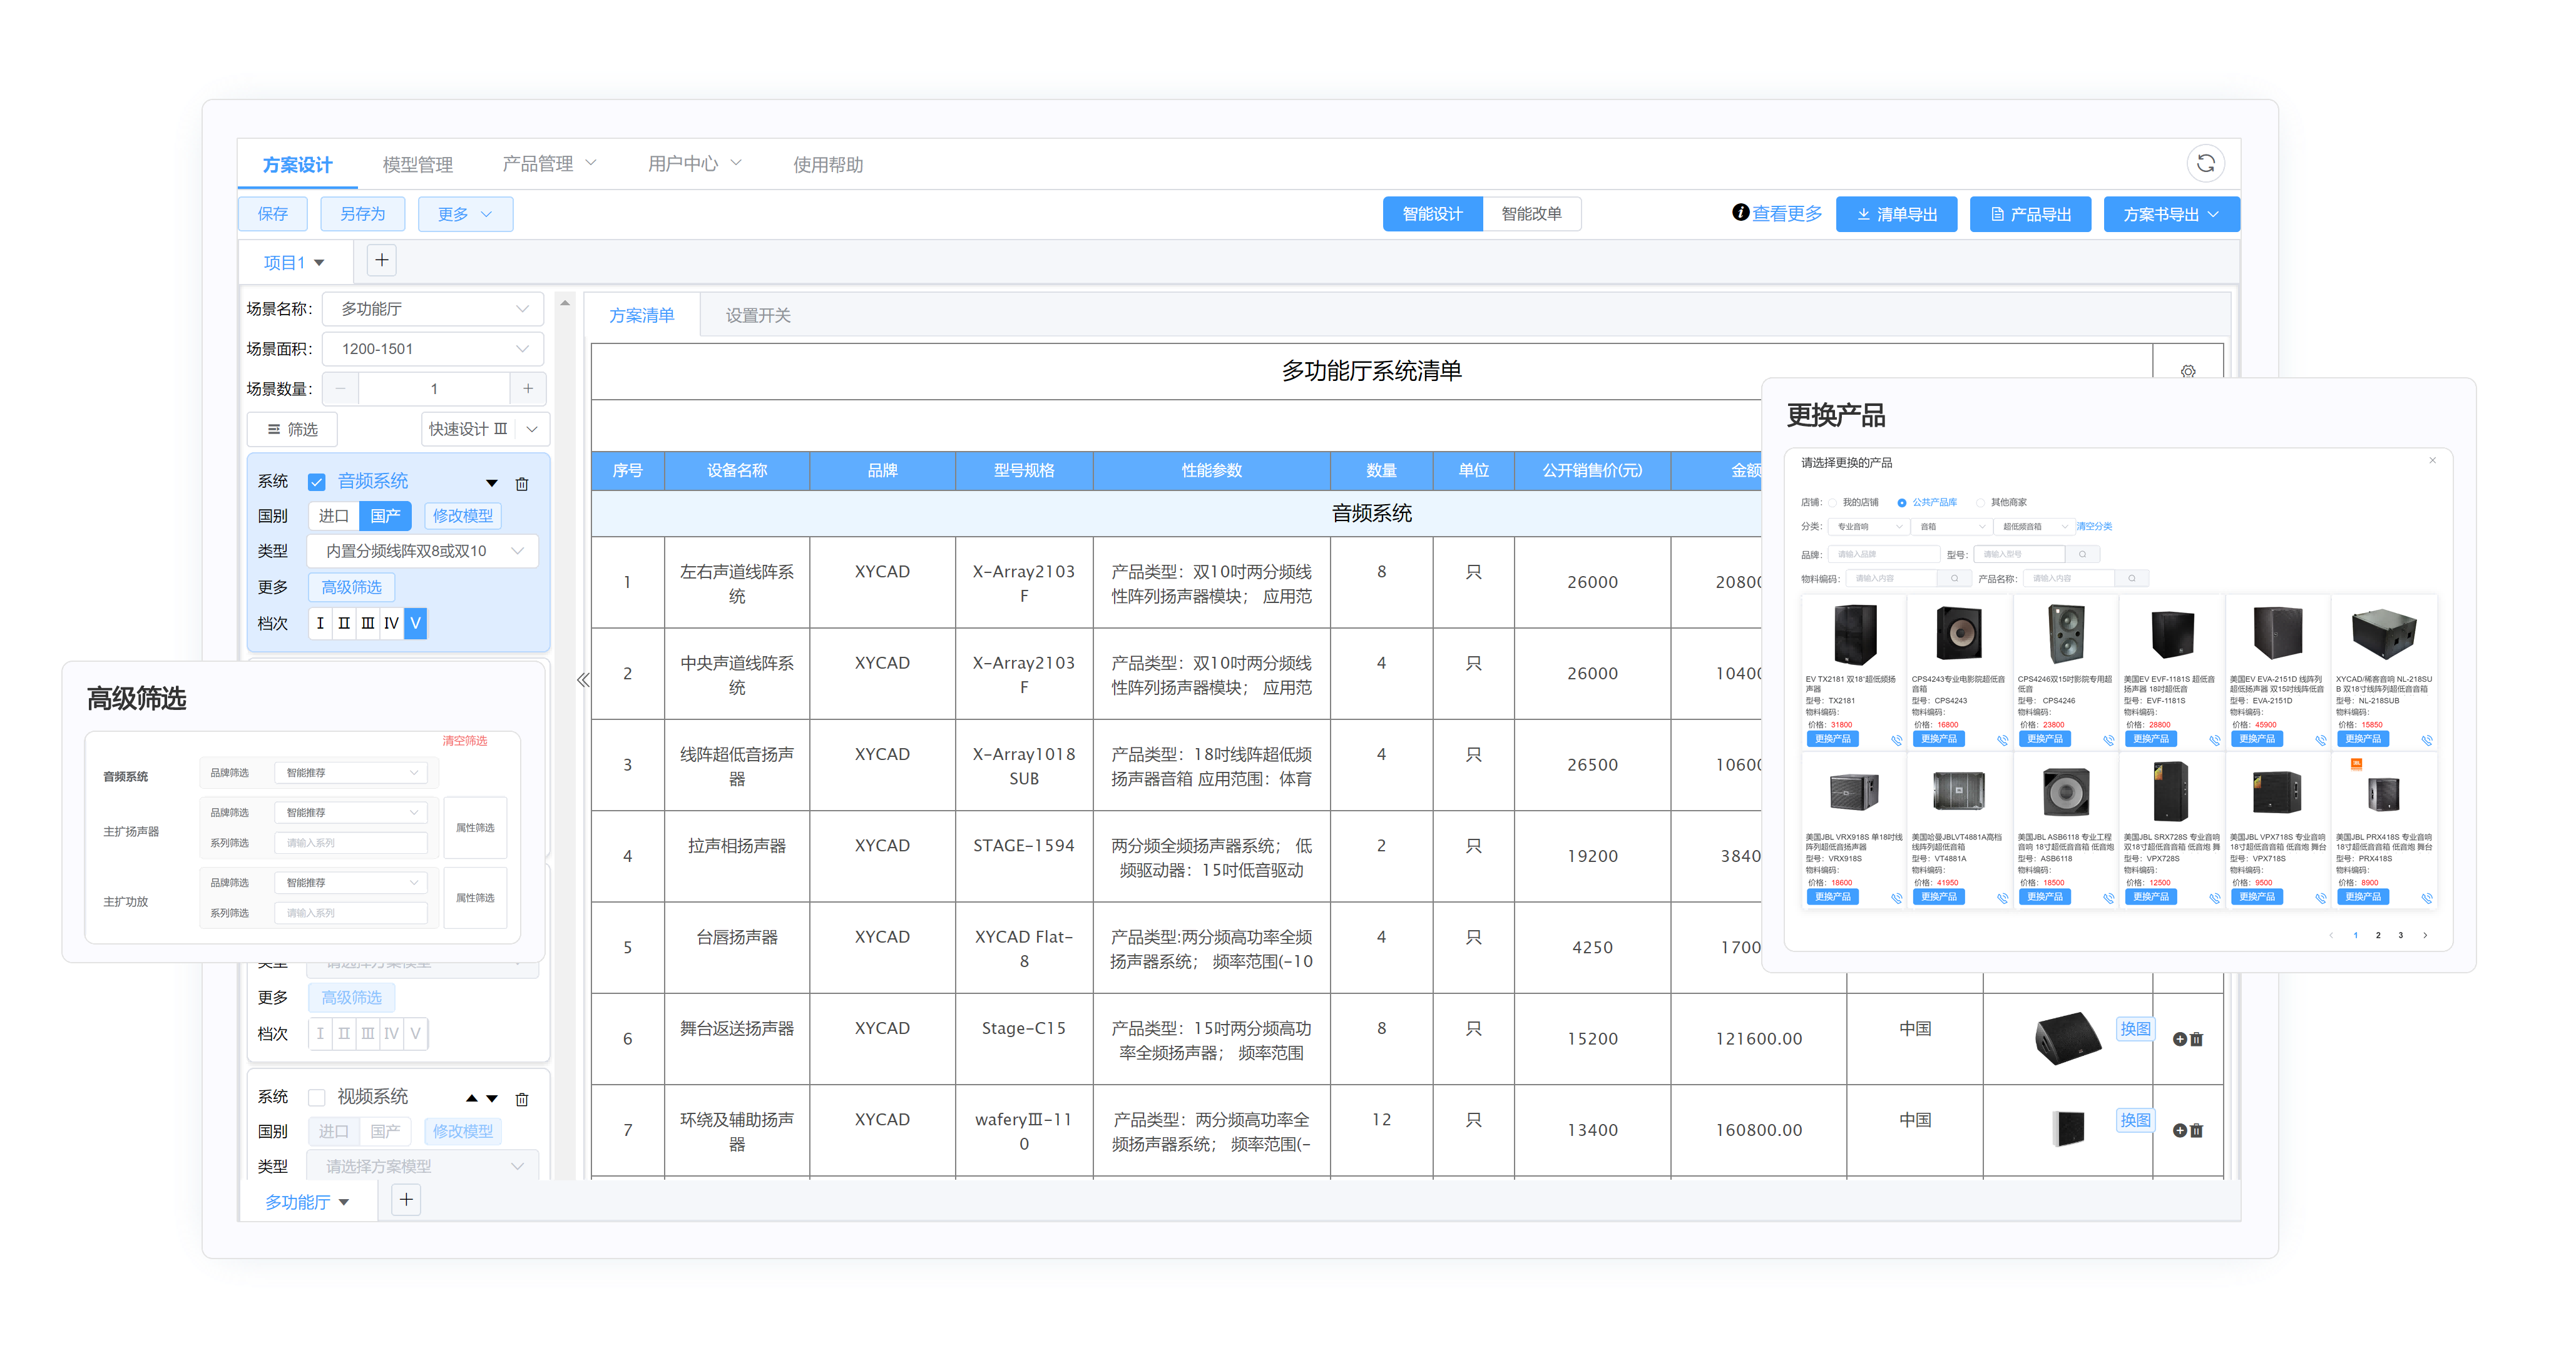
Task: Open the 场景名称 多功能厅 dropdown
Action: coord(433,309)
